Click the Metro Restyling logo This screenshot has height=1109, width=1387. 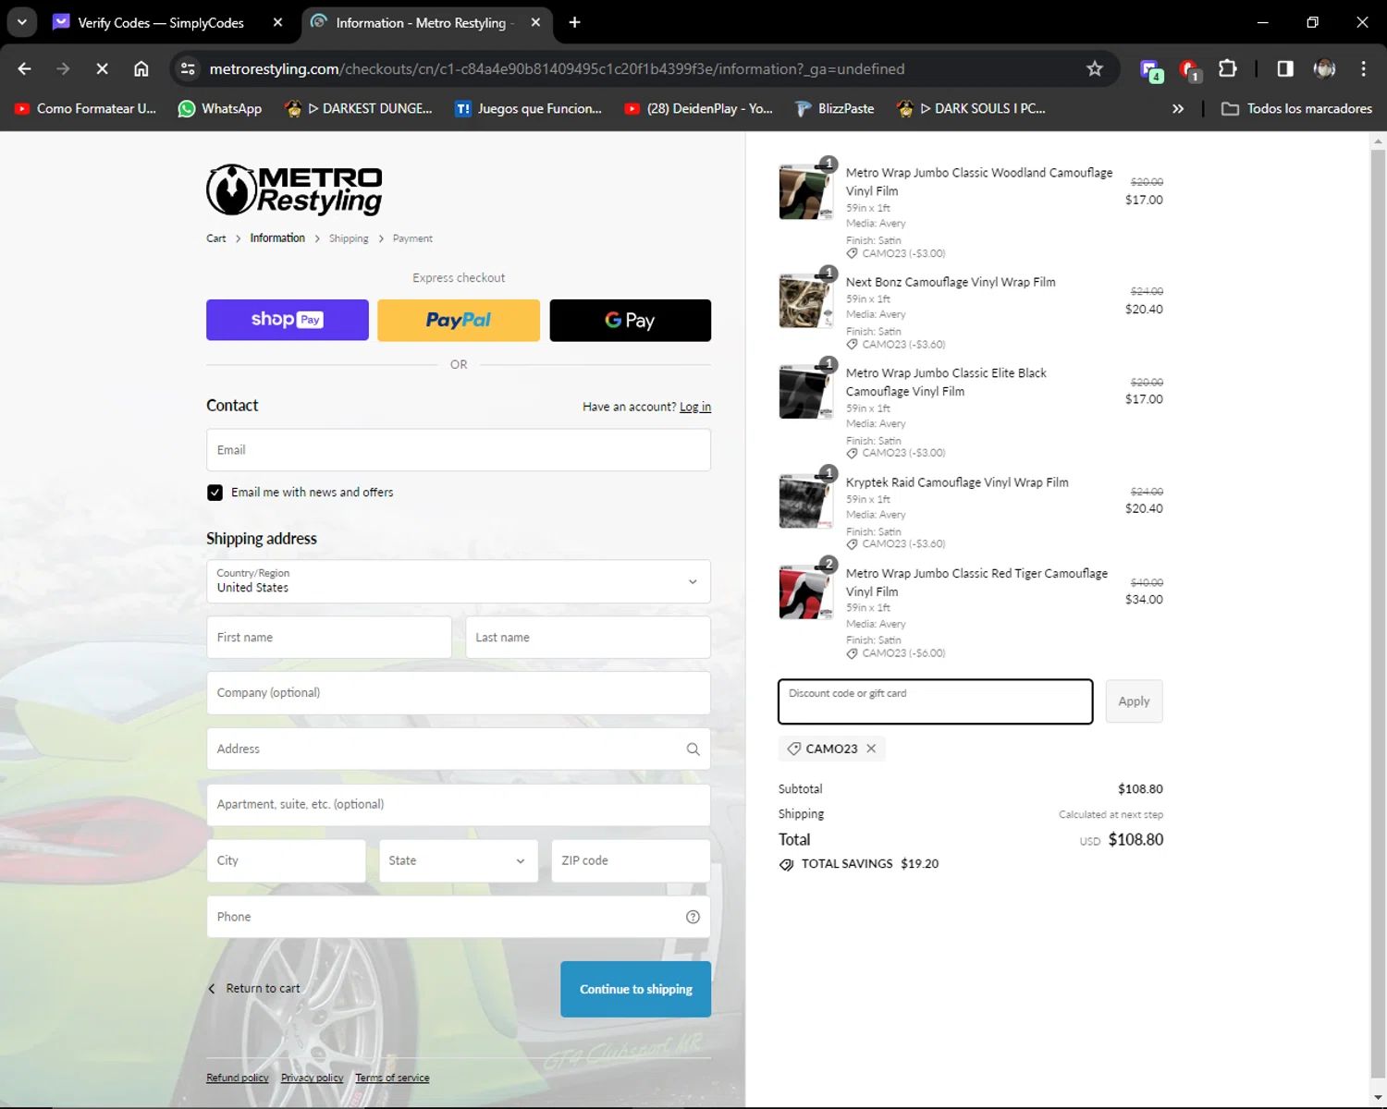[294, 189]
